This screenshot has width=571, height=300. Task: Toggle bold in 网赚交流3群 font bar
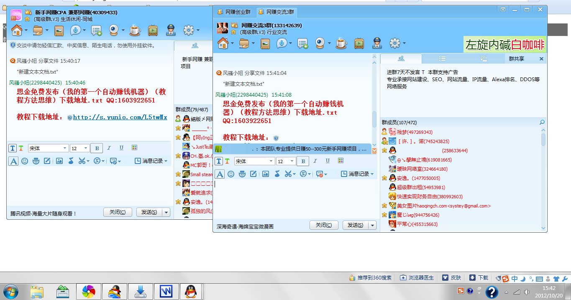coord(303,161)
